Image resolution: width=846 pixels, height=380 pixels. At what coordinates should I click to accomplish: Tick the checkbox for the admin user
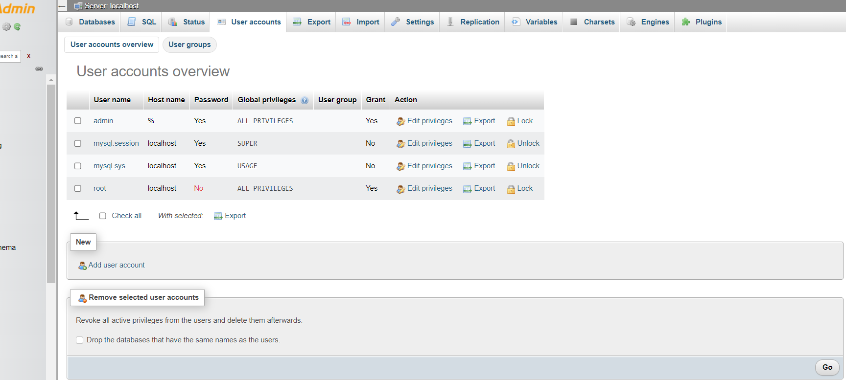pos(78,121)
